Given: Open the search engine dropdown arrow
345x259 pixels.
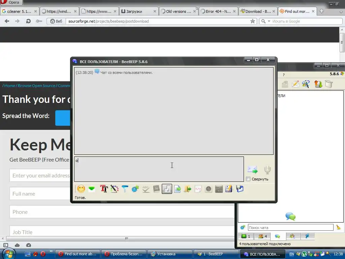Looking at the screenshot, I should [x=269, y=21].
